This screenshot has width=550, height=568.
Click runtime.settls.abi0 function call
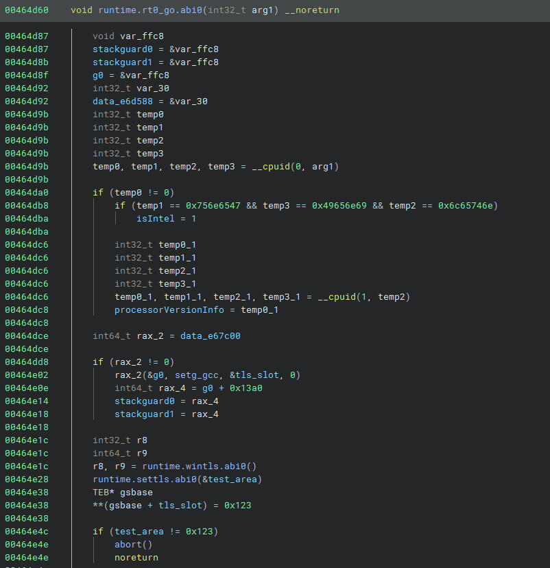(x=145, y=480)
